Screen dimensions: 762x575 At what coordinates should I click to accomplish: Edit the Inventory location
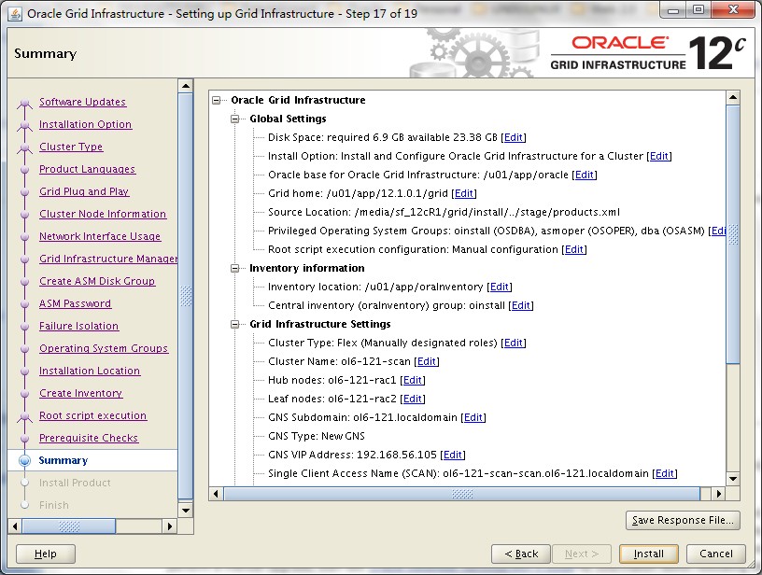pyautogui.click(x=499, y=287)
